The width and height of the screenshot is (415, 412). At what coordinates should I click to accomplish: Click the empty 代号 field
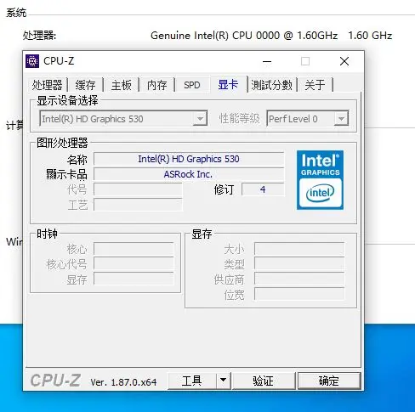point(138,189)
